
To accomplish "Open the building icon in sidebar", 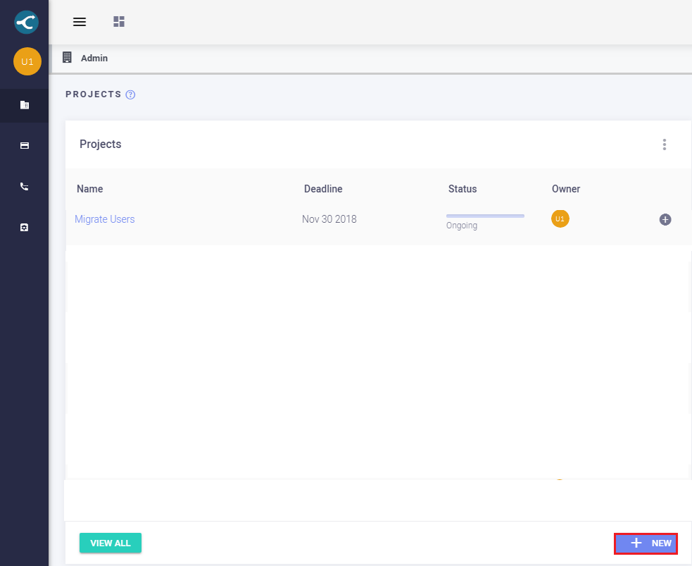I will click(x=24, y=105).
